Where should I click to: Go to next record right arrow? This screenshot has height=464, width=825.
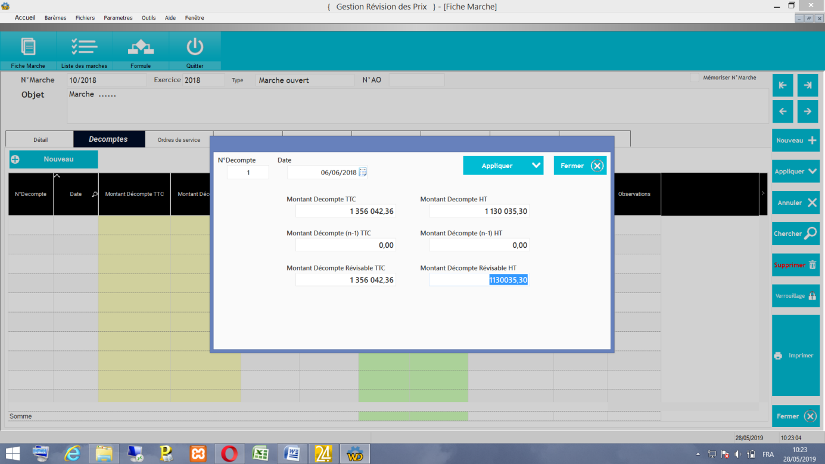click(808, 111)
